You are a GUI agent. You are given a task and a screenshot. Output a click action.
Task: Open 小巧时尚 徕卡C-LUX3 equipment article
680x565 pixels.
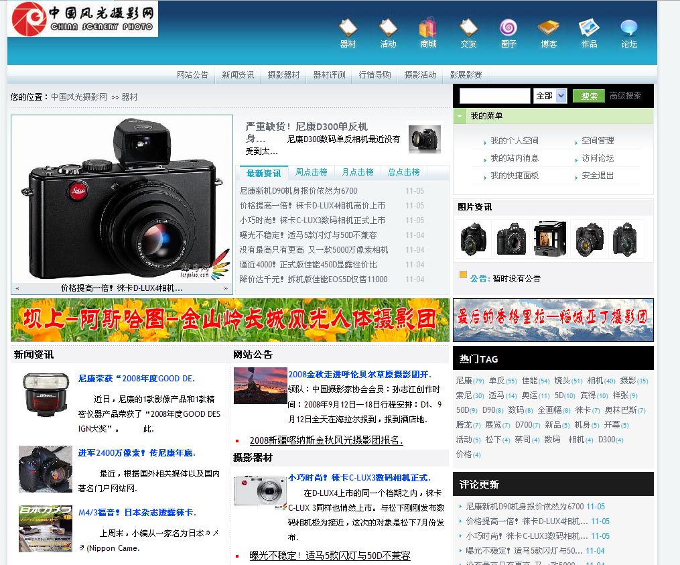click(359, 478)
